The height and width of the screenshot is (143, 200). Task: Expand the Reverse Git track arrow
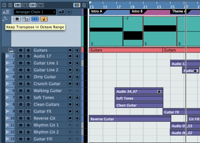pyautogui.click(x=8, y=118)
